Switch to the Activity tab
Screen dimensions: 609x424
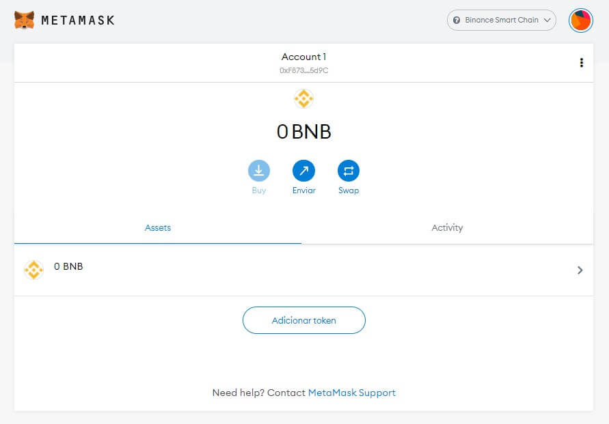447,228
